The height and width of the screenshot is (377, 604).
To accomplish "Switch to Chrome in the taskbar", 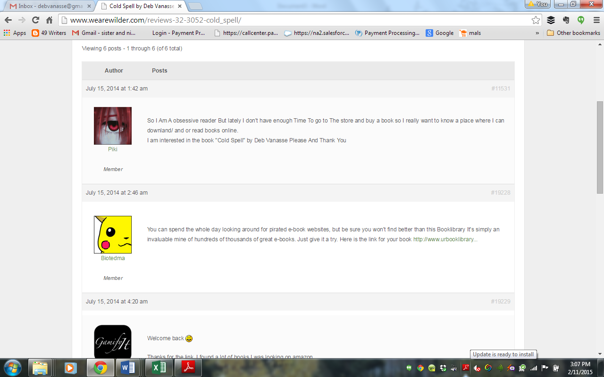I will tap(100, 368).
